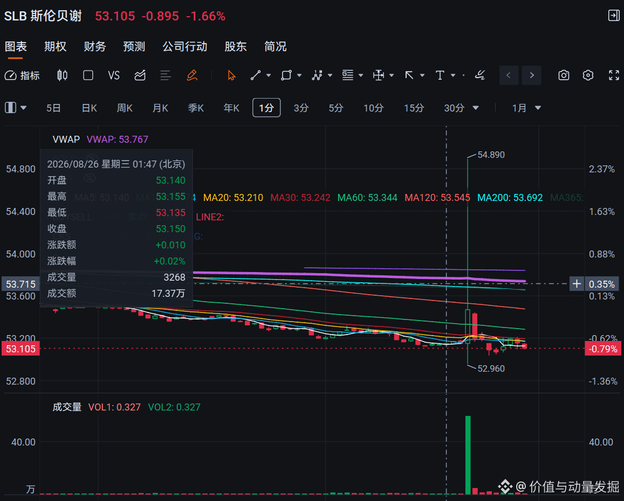Select the 30分 interval
This screenshot has width=624, height=501.
pyautogui.click(x=454, y=108)
